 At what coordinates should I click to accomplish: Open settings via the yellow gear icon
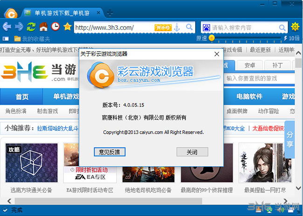295,27
